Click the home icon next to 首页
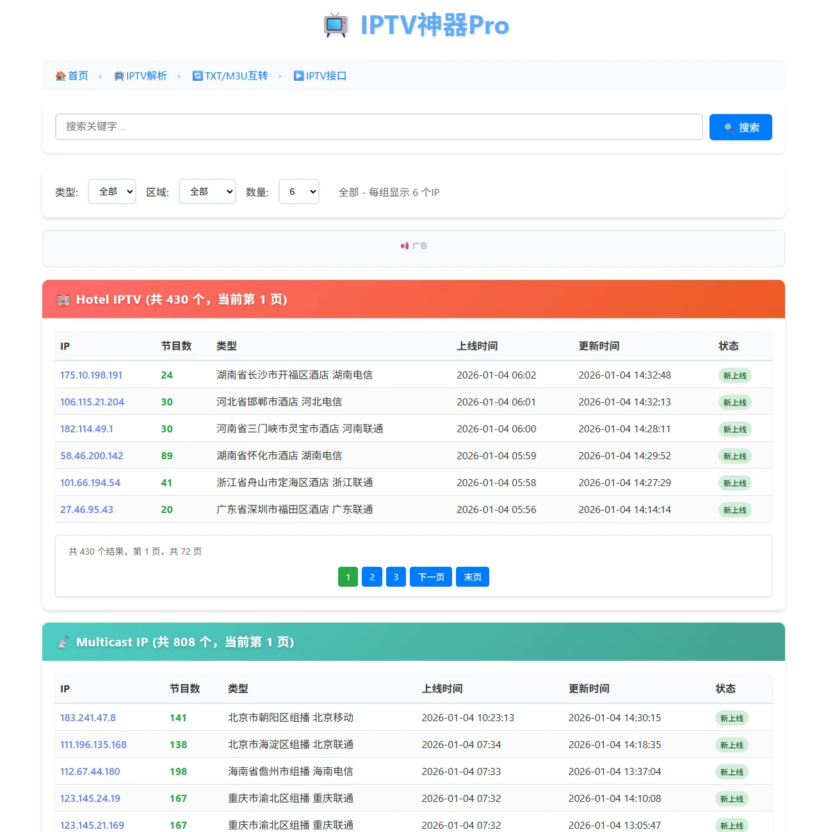 click(61, 76)
